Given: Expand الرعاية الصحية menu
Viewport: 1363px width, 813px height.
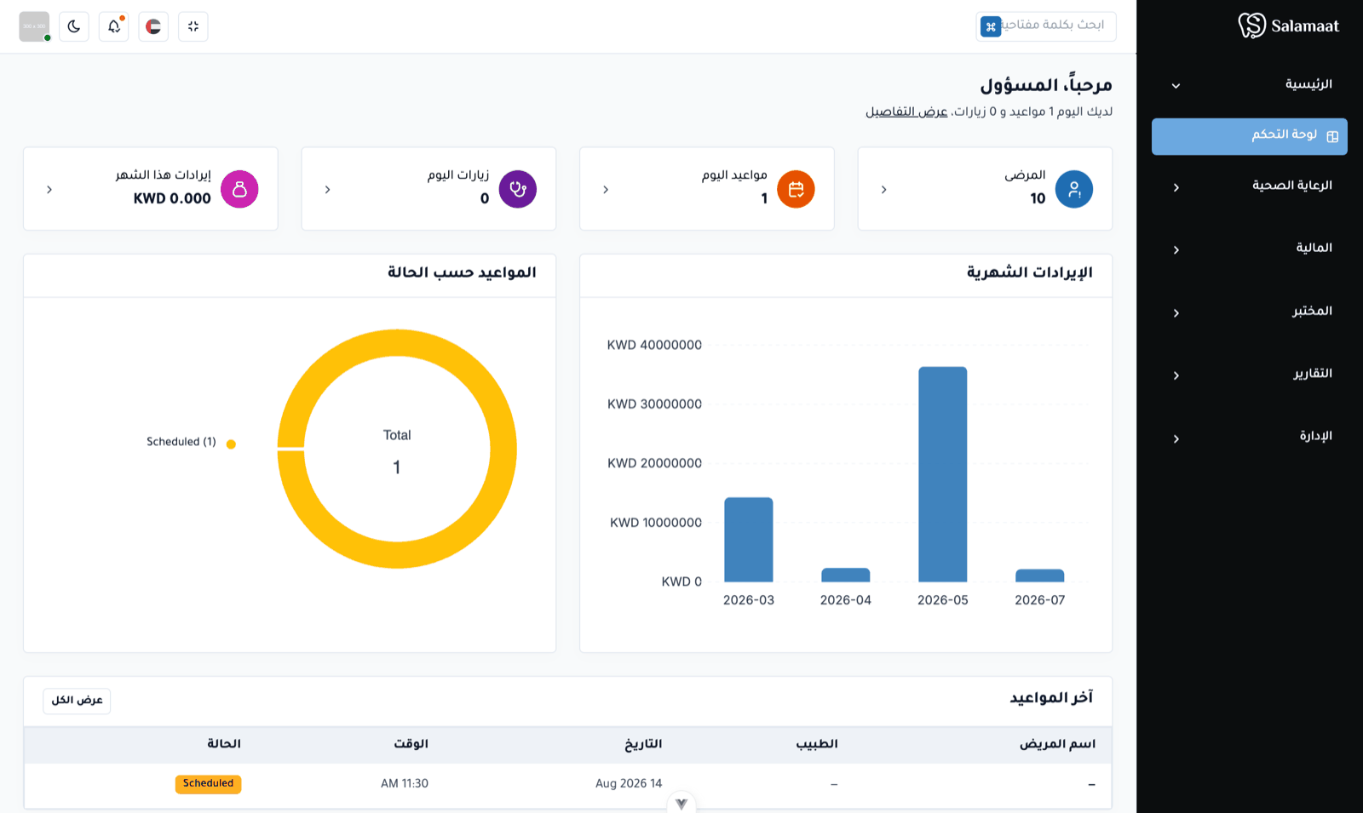Looking at the screenshot, I should click(x=1250, y=186).
